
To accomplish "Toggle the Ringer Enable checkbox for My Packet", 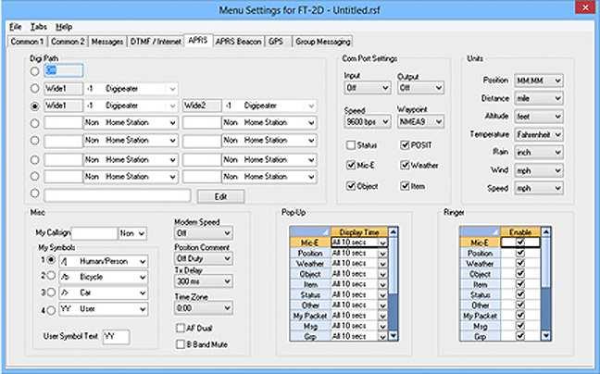I will 520,315.
